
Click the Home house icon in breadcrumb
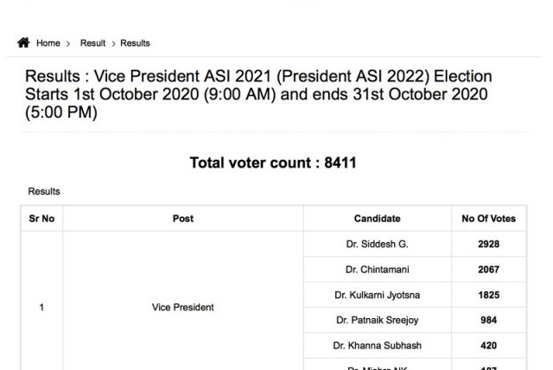pyautogui.click(x=23, y=42)
